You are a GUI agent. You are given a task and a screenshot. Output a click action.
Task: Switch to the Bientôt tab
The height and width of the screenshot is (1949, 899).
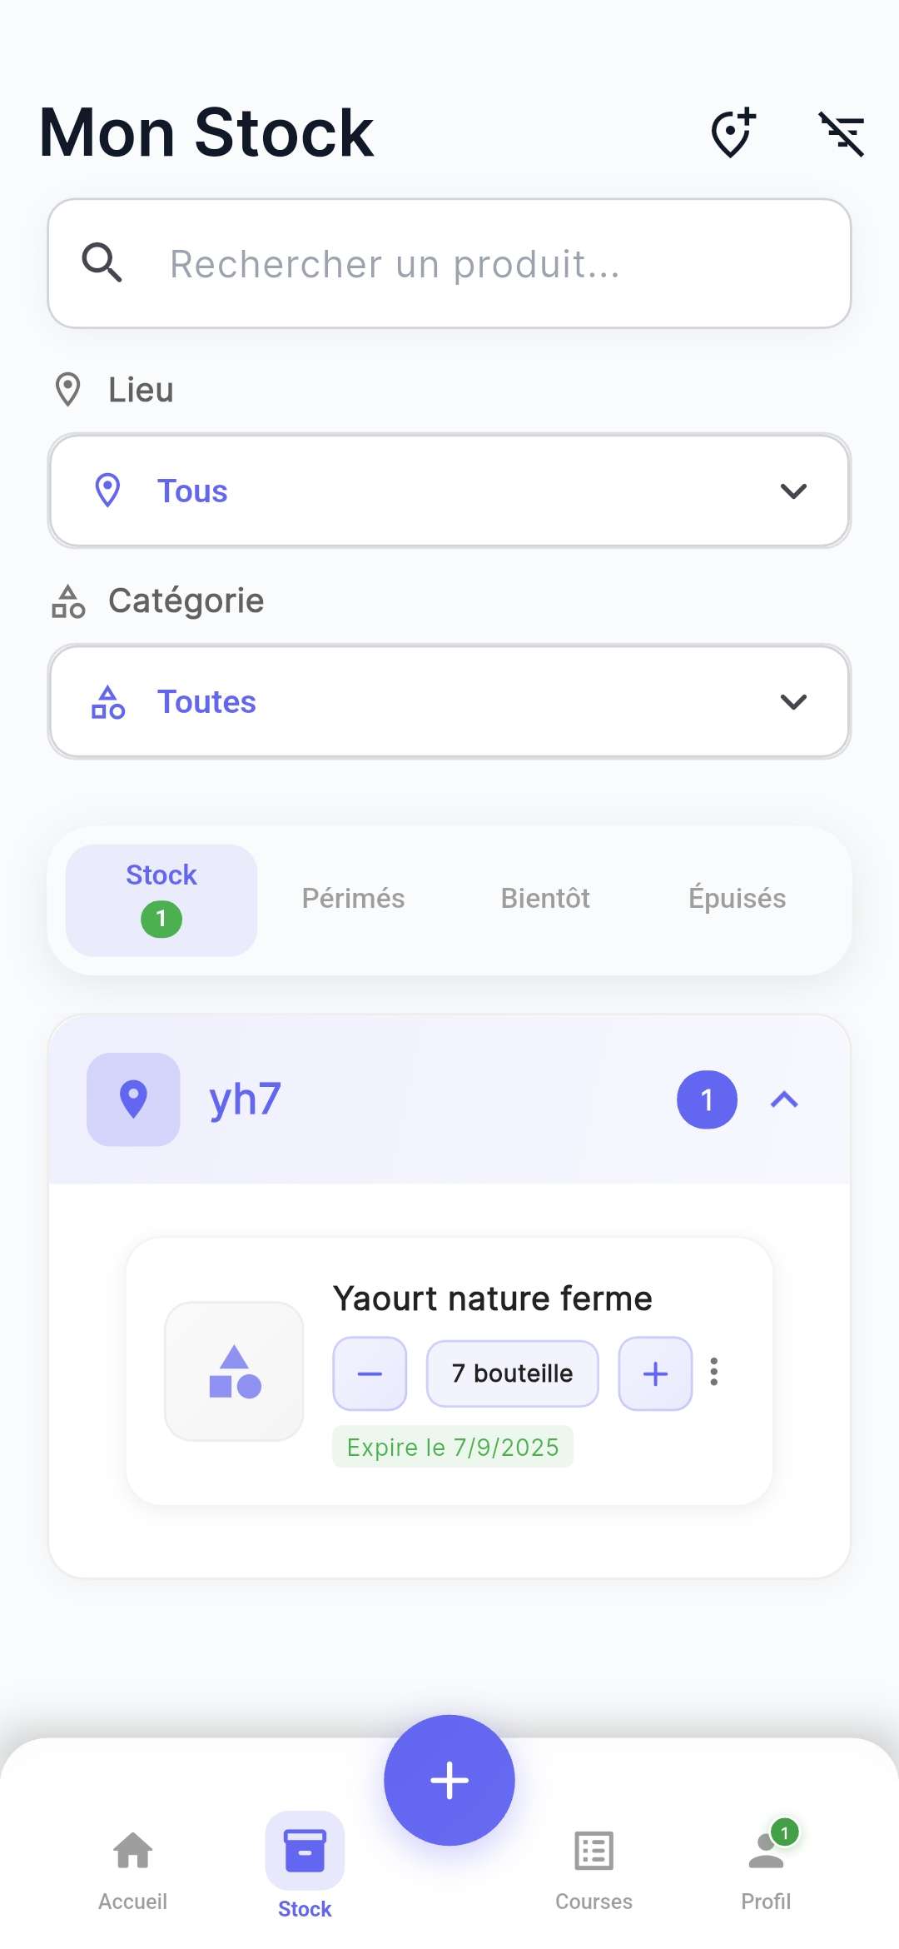pos(545,899)
